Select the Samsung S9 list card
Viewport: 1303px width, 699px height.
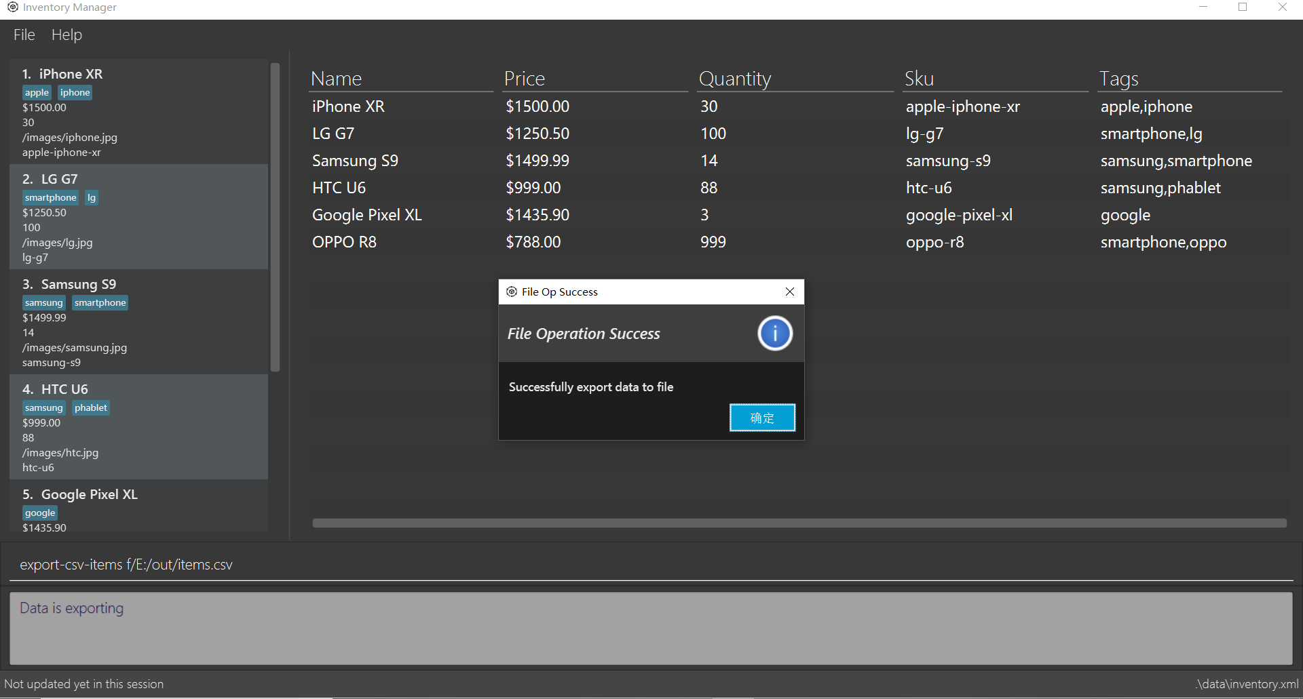pyautogui.click(x=138, y=322)
